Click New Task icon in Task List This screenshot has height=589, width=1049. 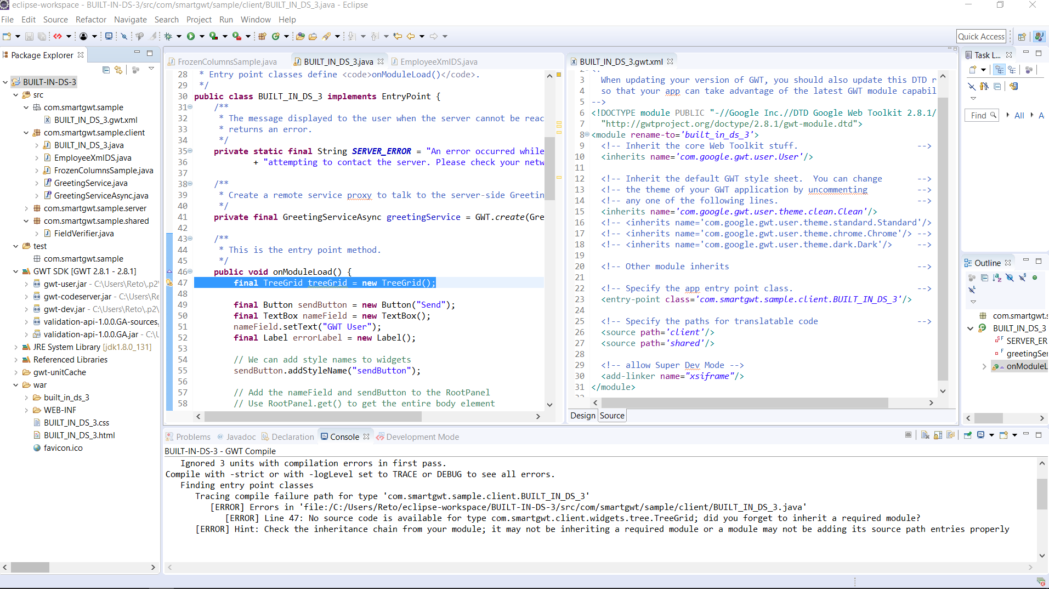point(973,70)
